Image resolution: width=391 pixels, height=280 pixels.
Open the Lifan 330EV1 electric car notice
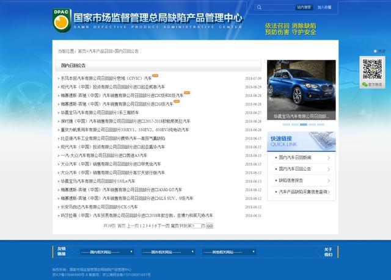pos(125,130)
